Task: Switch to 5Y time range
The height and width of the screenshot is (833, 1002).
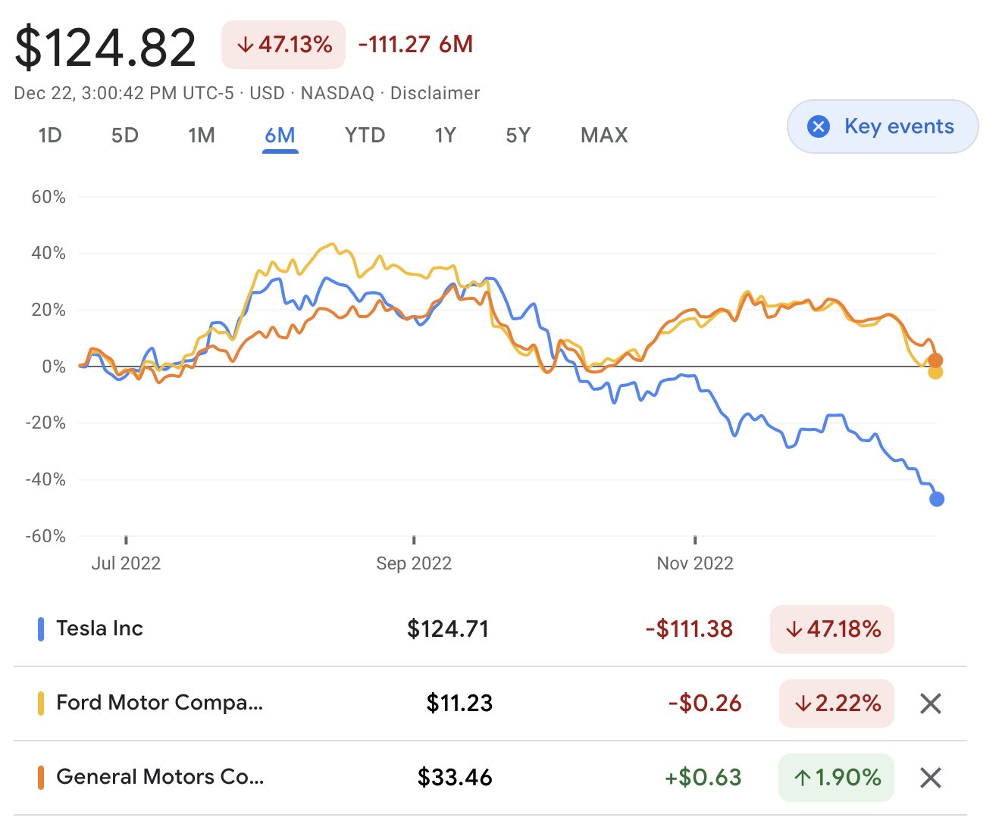Action: [x=518, y=136]
